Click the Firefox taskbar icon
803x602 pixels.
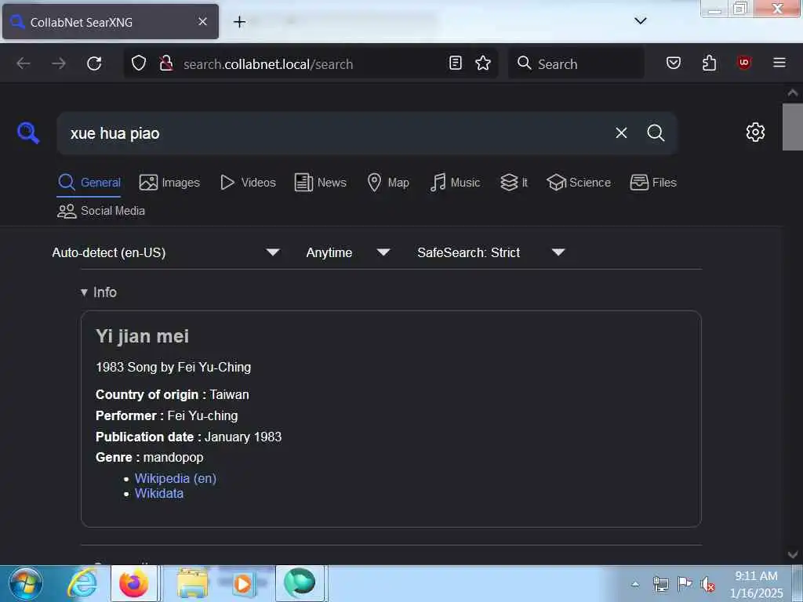[x=134, y=583]
